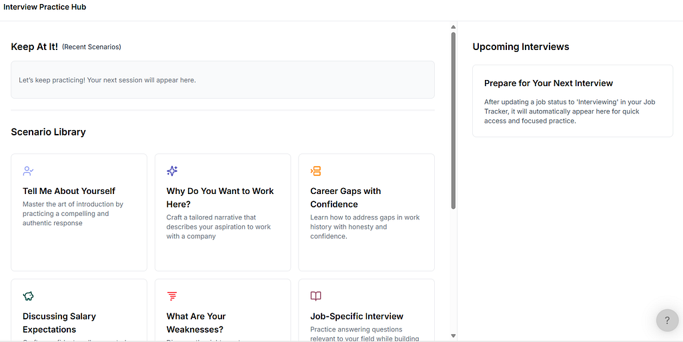683x342 pixels.
Task: Click the 'After updating a job status' description
Action: [570, 111]
